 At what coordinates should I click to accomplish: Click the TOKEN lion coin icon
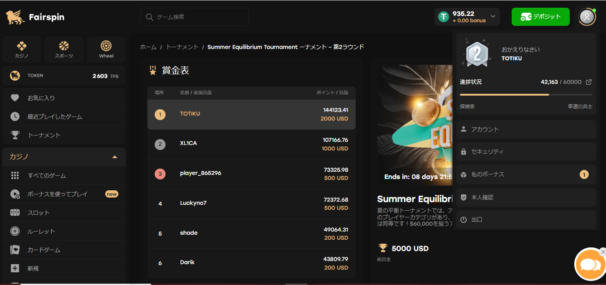[x=15, y=76]
